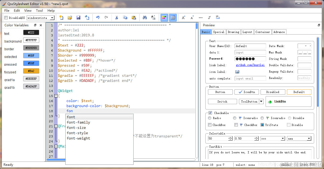Collapse the QWidget code block fold marker

56,96
